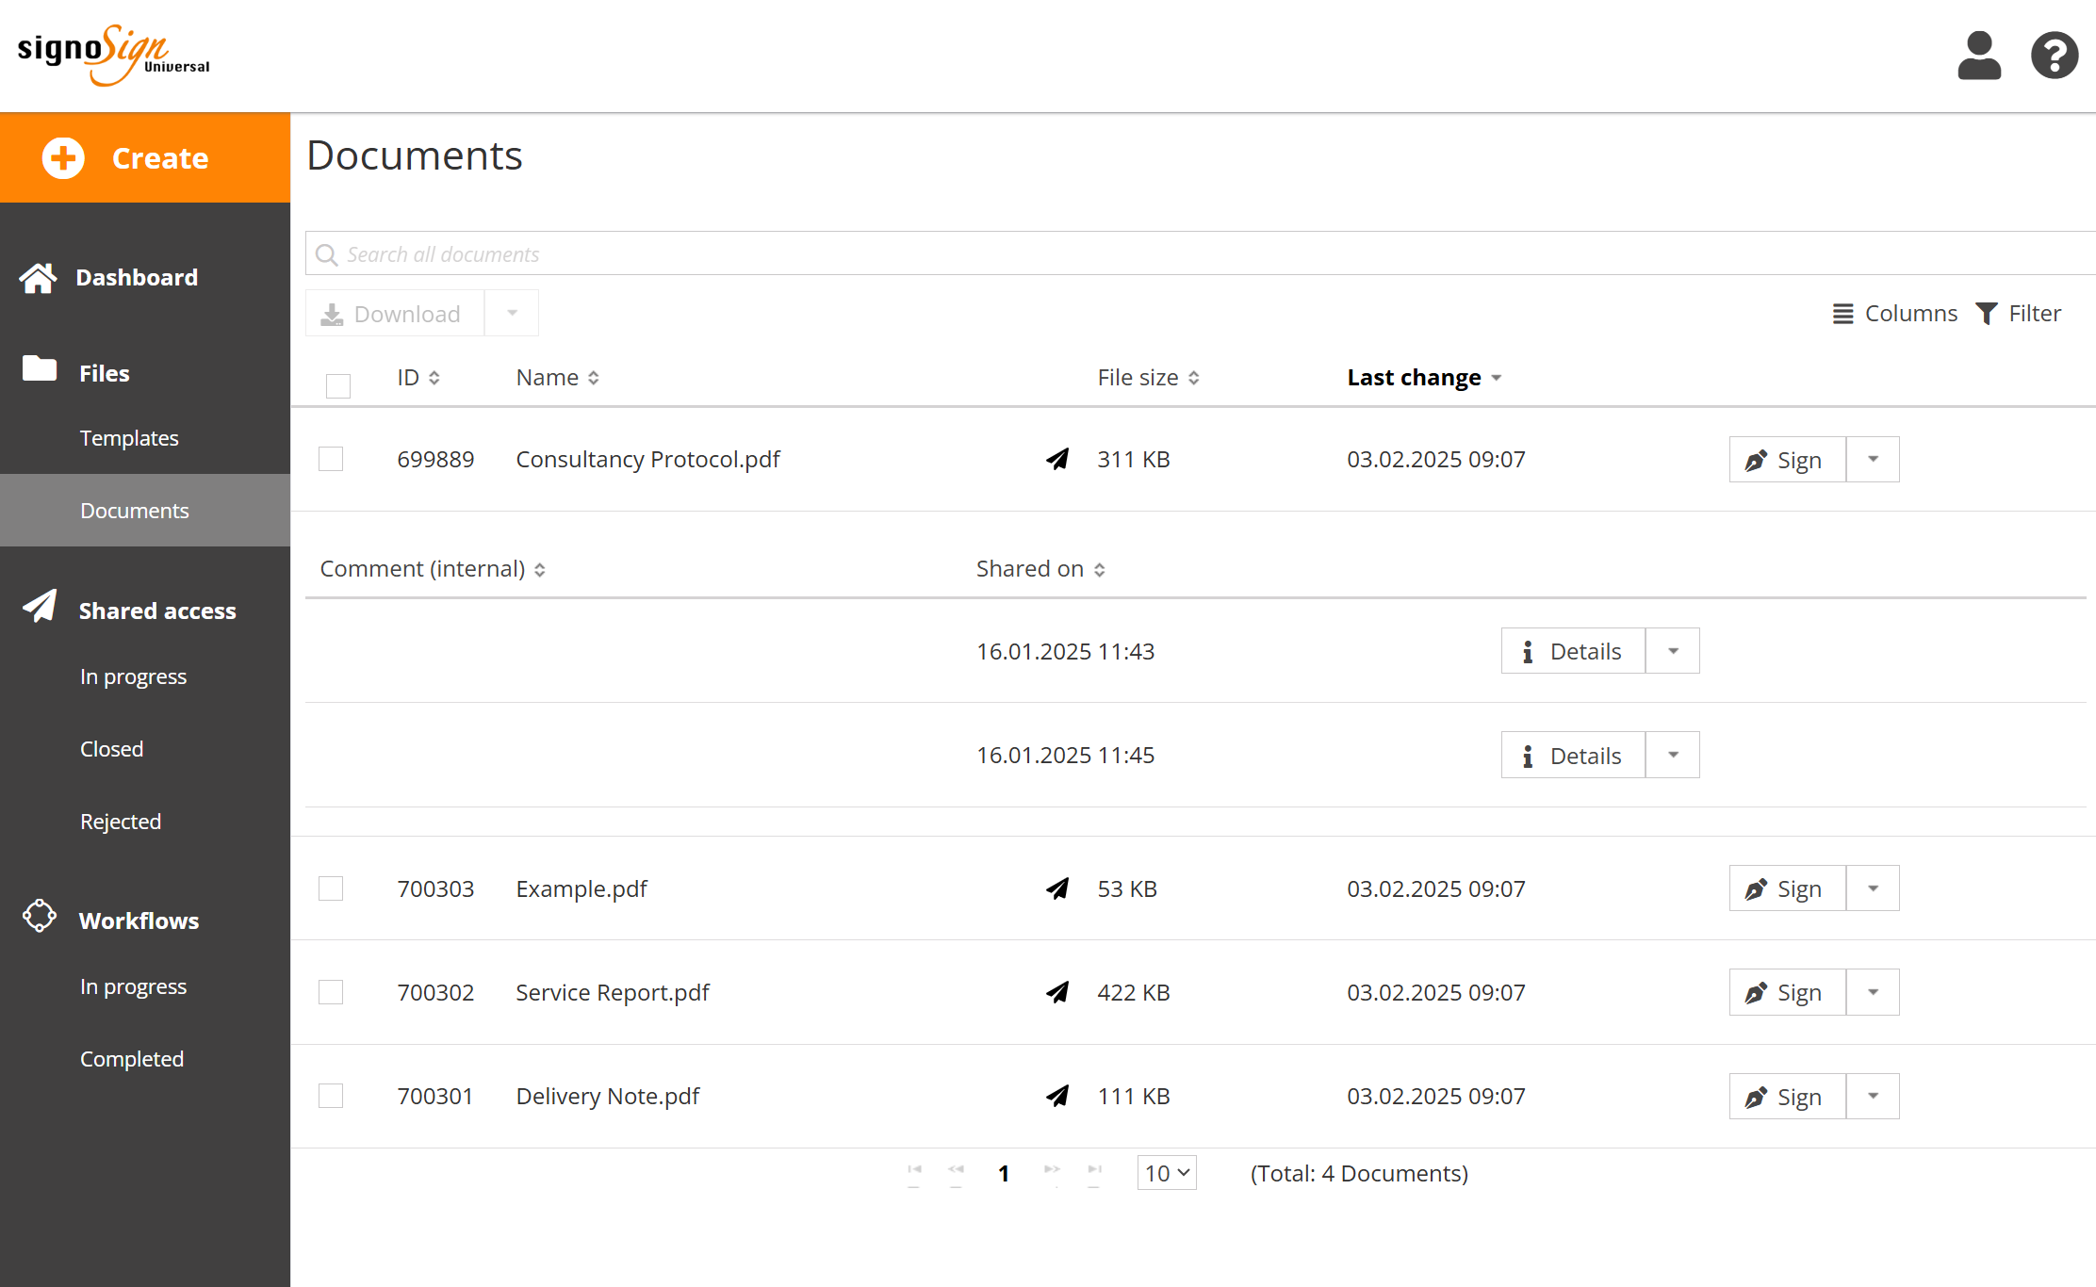
Task: Tick the select-all documents checkbox in header
Action: [337, 385]
